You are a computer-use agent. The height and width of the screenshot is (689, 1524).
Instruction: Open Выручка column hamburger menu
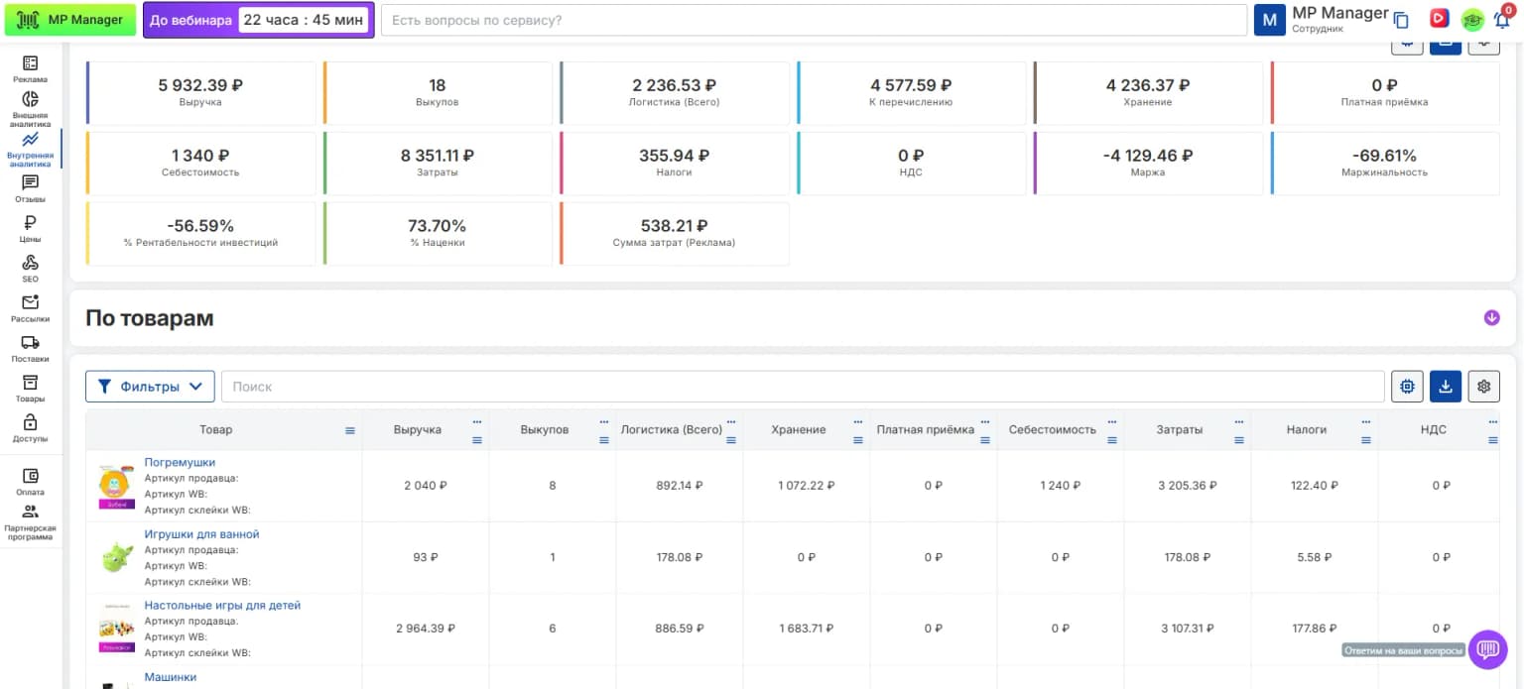point(477,440)
